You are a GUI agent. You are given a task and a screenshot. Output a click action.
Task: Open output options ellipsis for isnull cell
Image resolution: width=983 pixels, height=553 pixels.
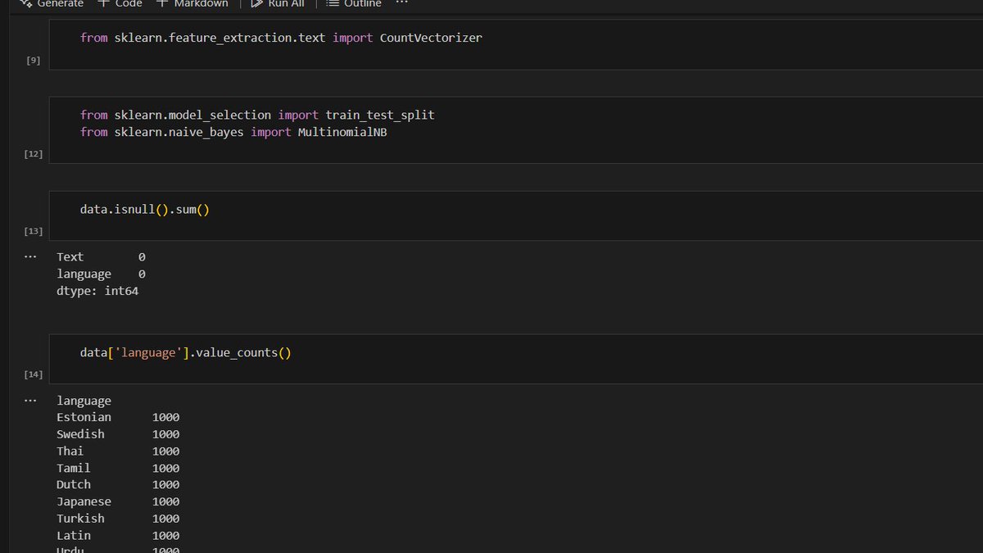tap(30, 256)
